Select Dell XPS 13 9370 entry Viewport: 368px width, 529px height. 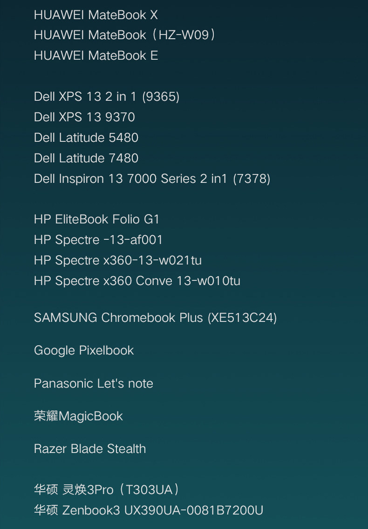pos(85,117)
